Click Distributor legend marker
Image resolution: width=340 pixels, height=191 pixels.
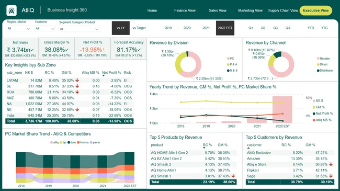(x=318, y=71)
